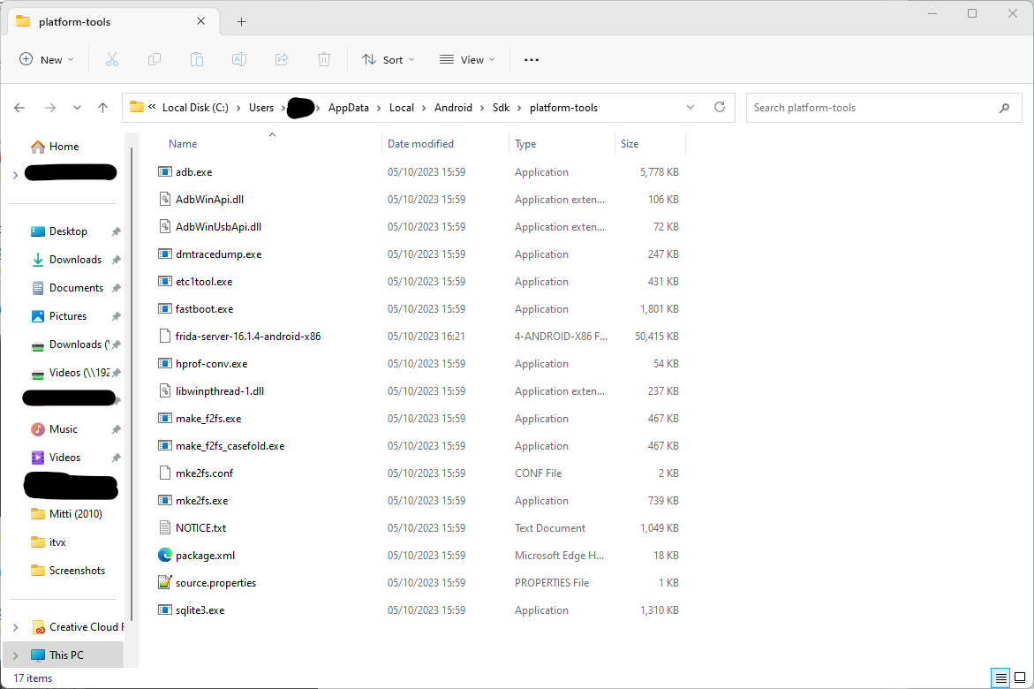Screen dimensions: 1034x689
Task: Select the make_f2fs_casefold.exe file
Action: [x=230, y=446]
